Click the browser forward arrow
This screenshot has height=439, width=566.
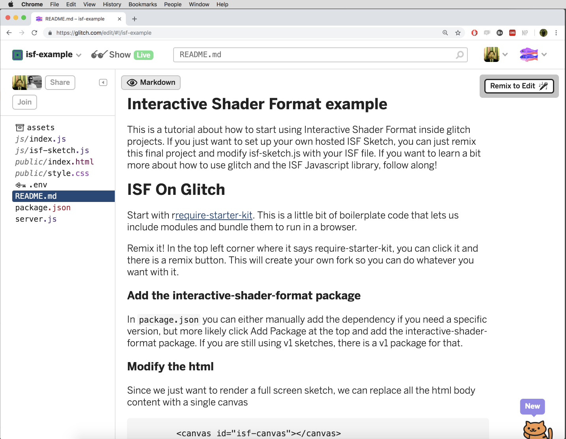click(x=22, y=33)
